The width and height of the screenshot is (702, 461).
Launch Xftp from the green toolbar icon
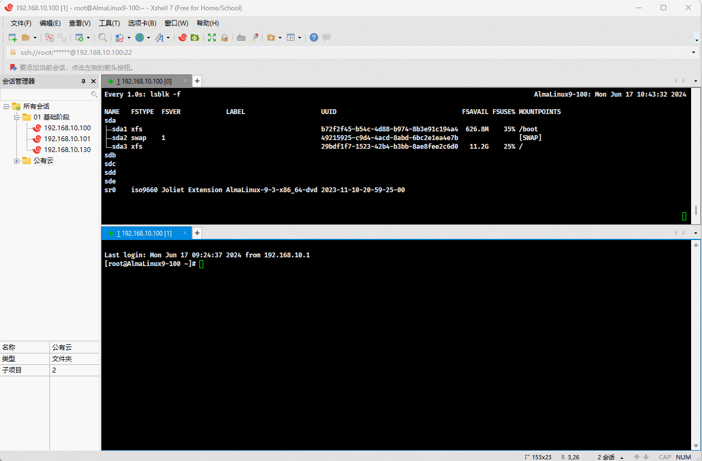pyautogui.click(x=195, y=37)
